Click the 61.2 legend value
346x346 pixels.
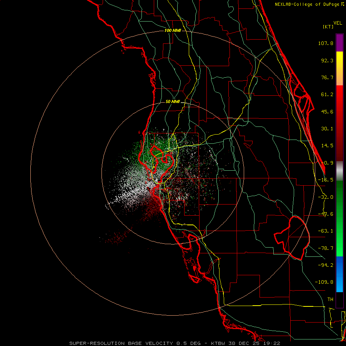327,95
